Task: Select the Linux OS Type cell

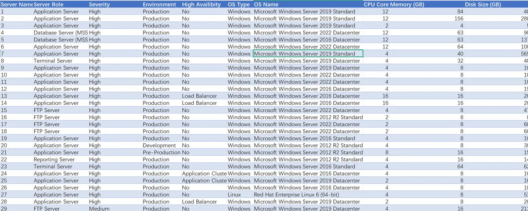Action: tap(240, 195)
